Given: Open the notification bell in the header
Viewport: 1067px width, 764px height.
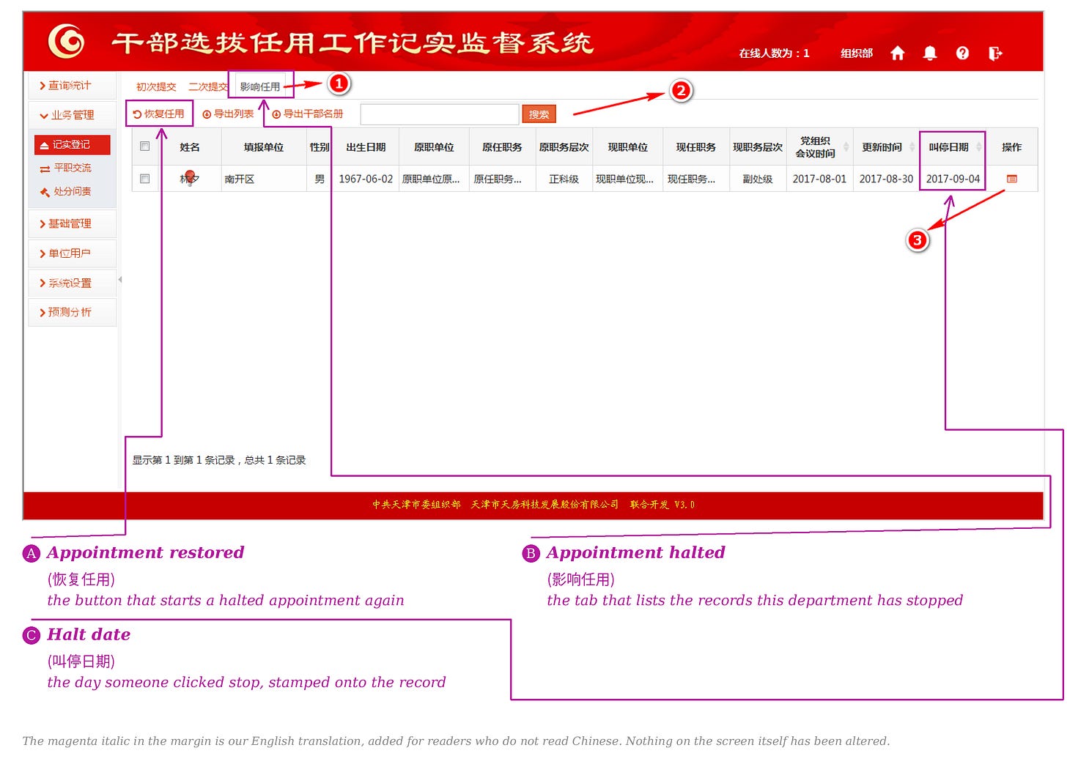Looking at the screenshot, I should coord(930,53).
